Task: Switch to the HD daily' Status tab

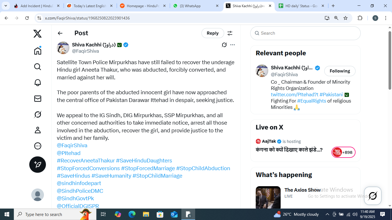Action: click(301, 6)
